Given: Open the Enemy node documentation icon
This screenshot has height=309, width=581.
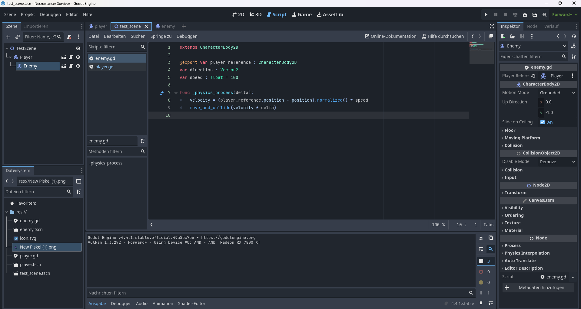Looking at the screenshot, I should 574,46.
